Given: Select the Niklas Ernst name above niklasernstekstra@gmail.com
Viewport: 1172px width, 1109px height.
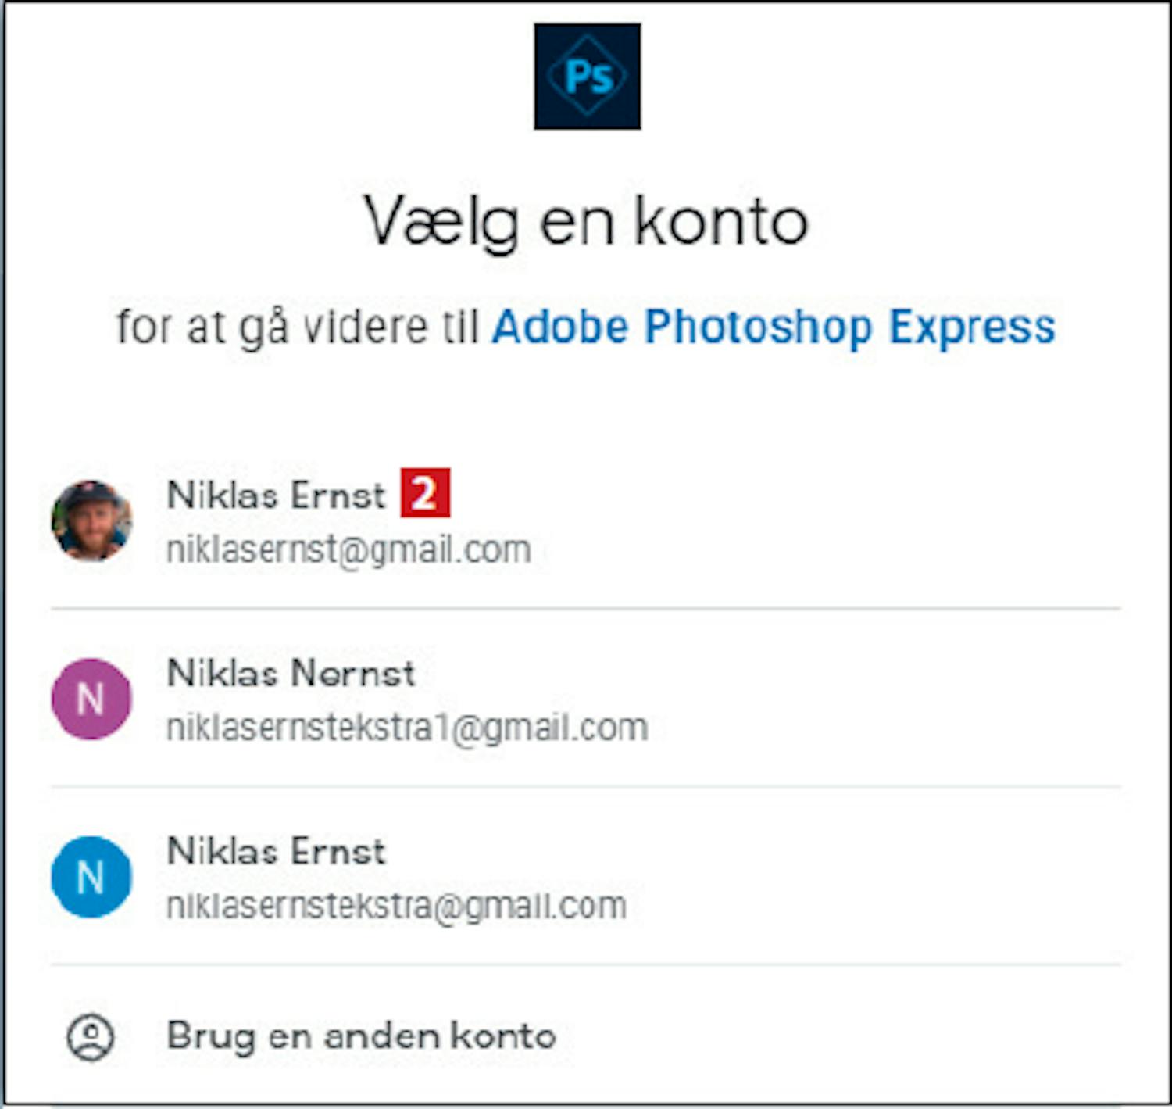Looking at the screenshot, I should pos(276,850).
